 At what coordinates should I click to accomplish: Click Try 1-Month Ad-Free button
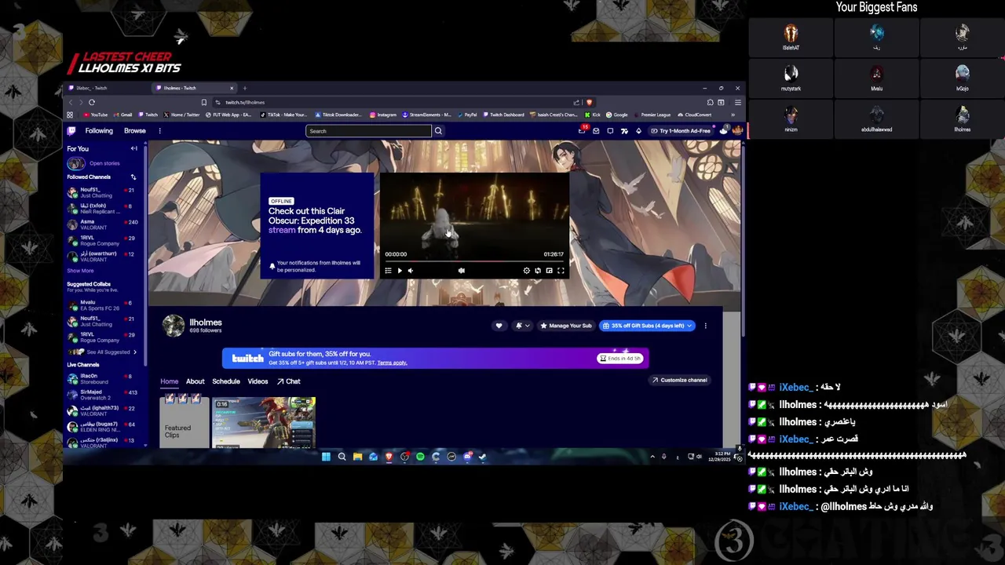point(680,131)
